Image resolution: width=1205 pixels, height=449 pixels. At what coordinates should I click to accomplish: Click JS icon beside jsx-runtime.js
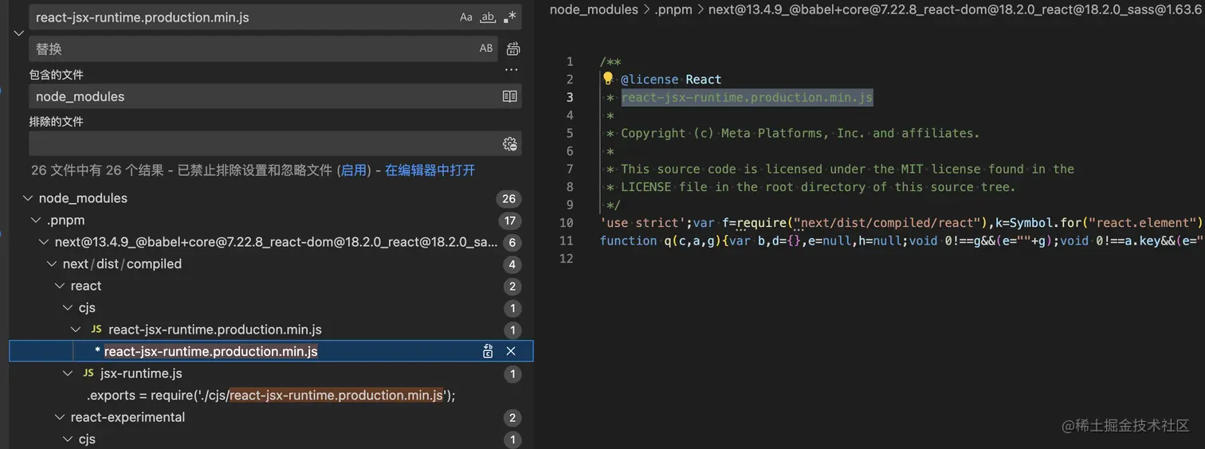pyautogui.click(x=88, y=373)
